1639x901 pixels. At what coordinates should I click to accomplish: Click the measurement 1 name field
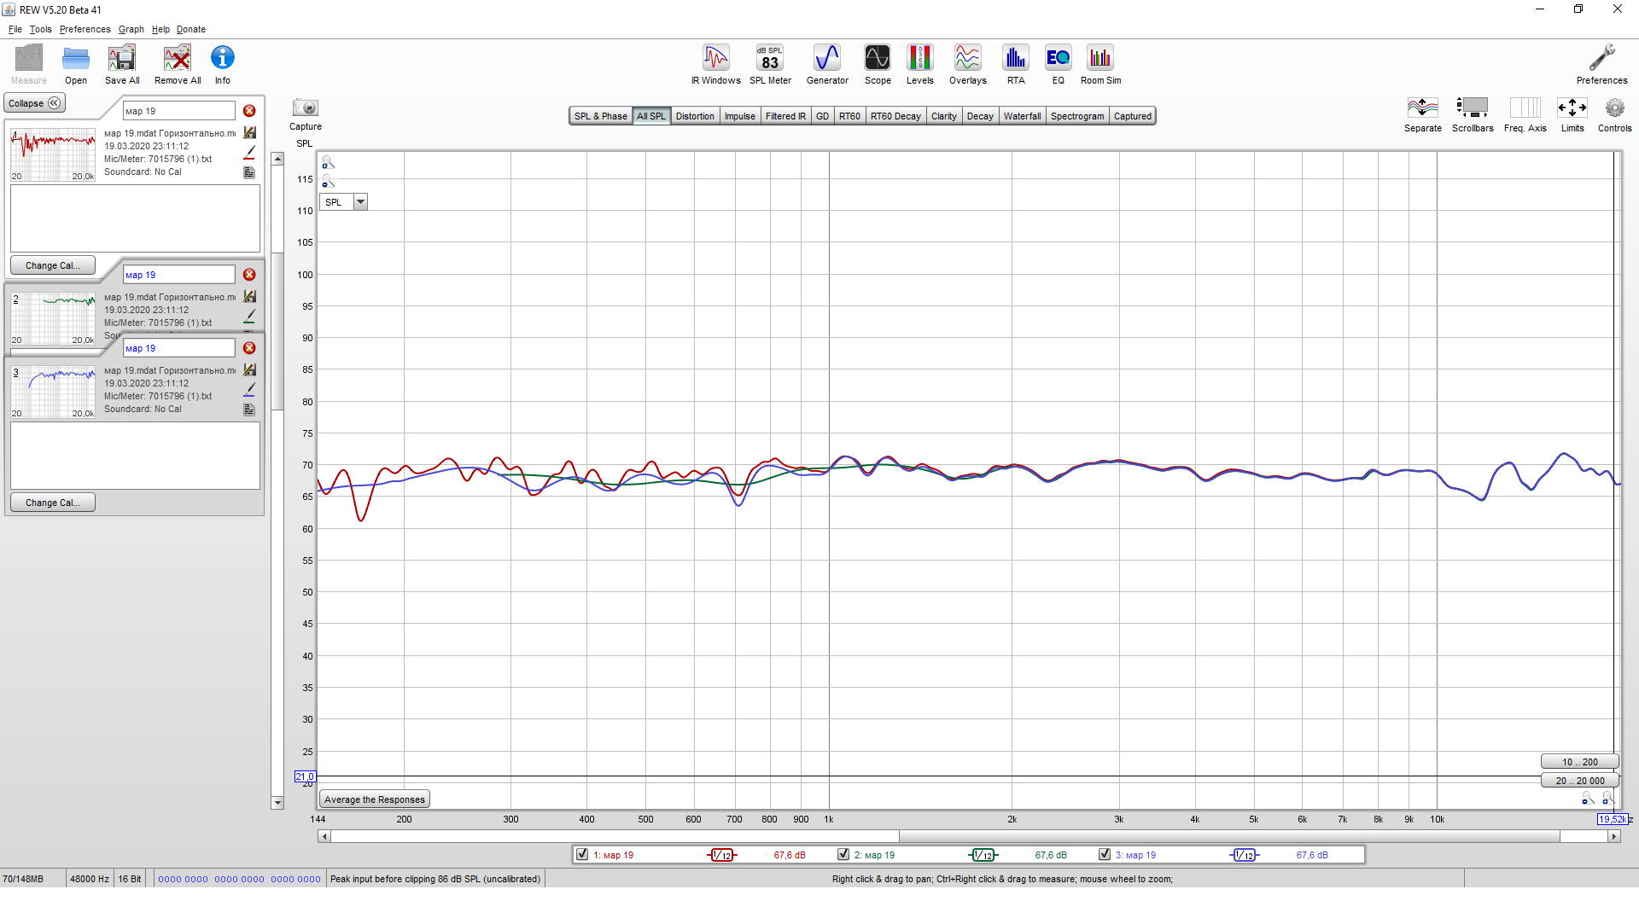click(x=179, y=111)
